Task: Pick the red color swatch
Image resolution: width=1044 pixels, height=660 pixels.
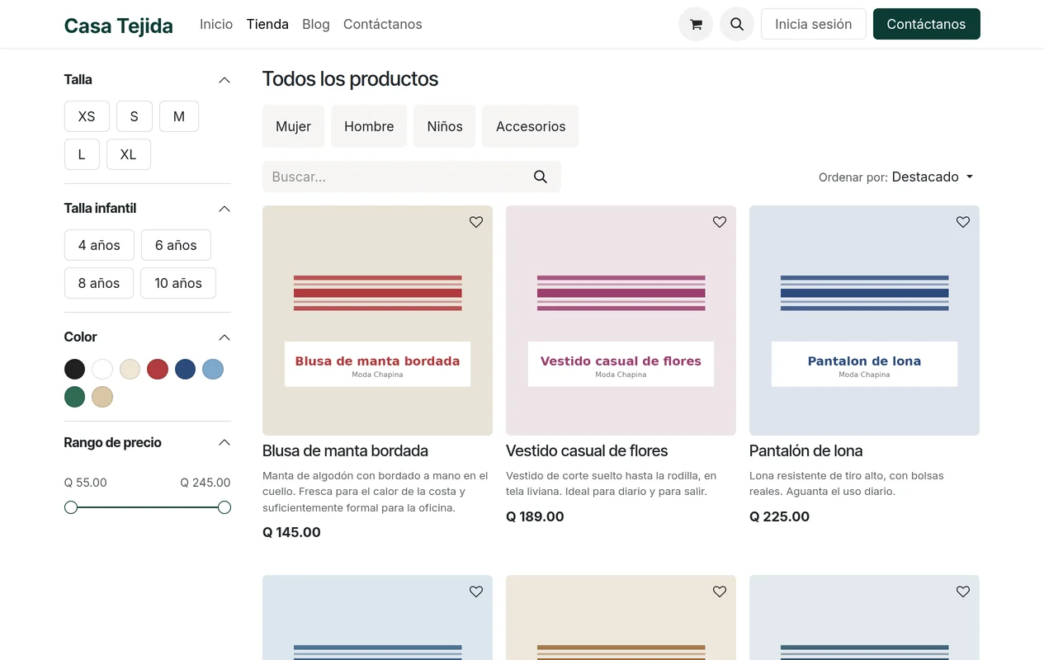Action: pyautogui.click(x=158, y=369)
